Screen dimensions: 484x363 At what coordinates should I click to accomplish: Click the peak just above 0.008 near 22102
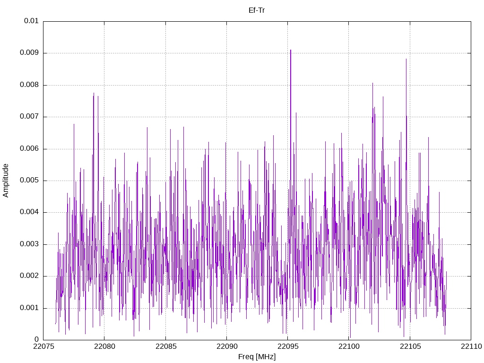coord(372,84)
